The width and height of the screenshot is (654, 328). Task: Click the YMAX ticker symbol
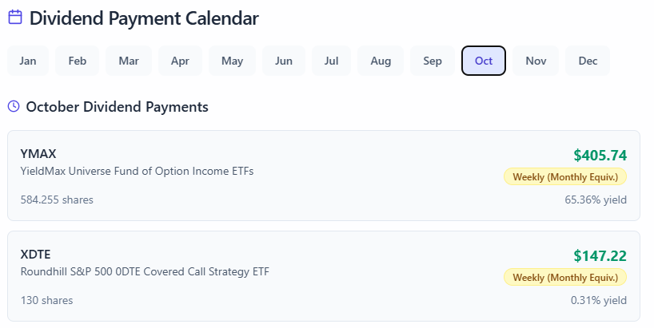tap(38, 153)
